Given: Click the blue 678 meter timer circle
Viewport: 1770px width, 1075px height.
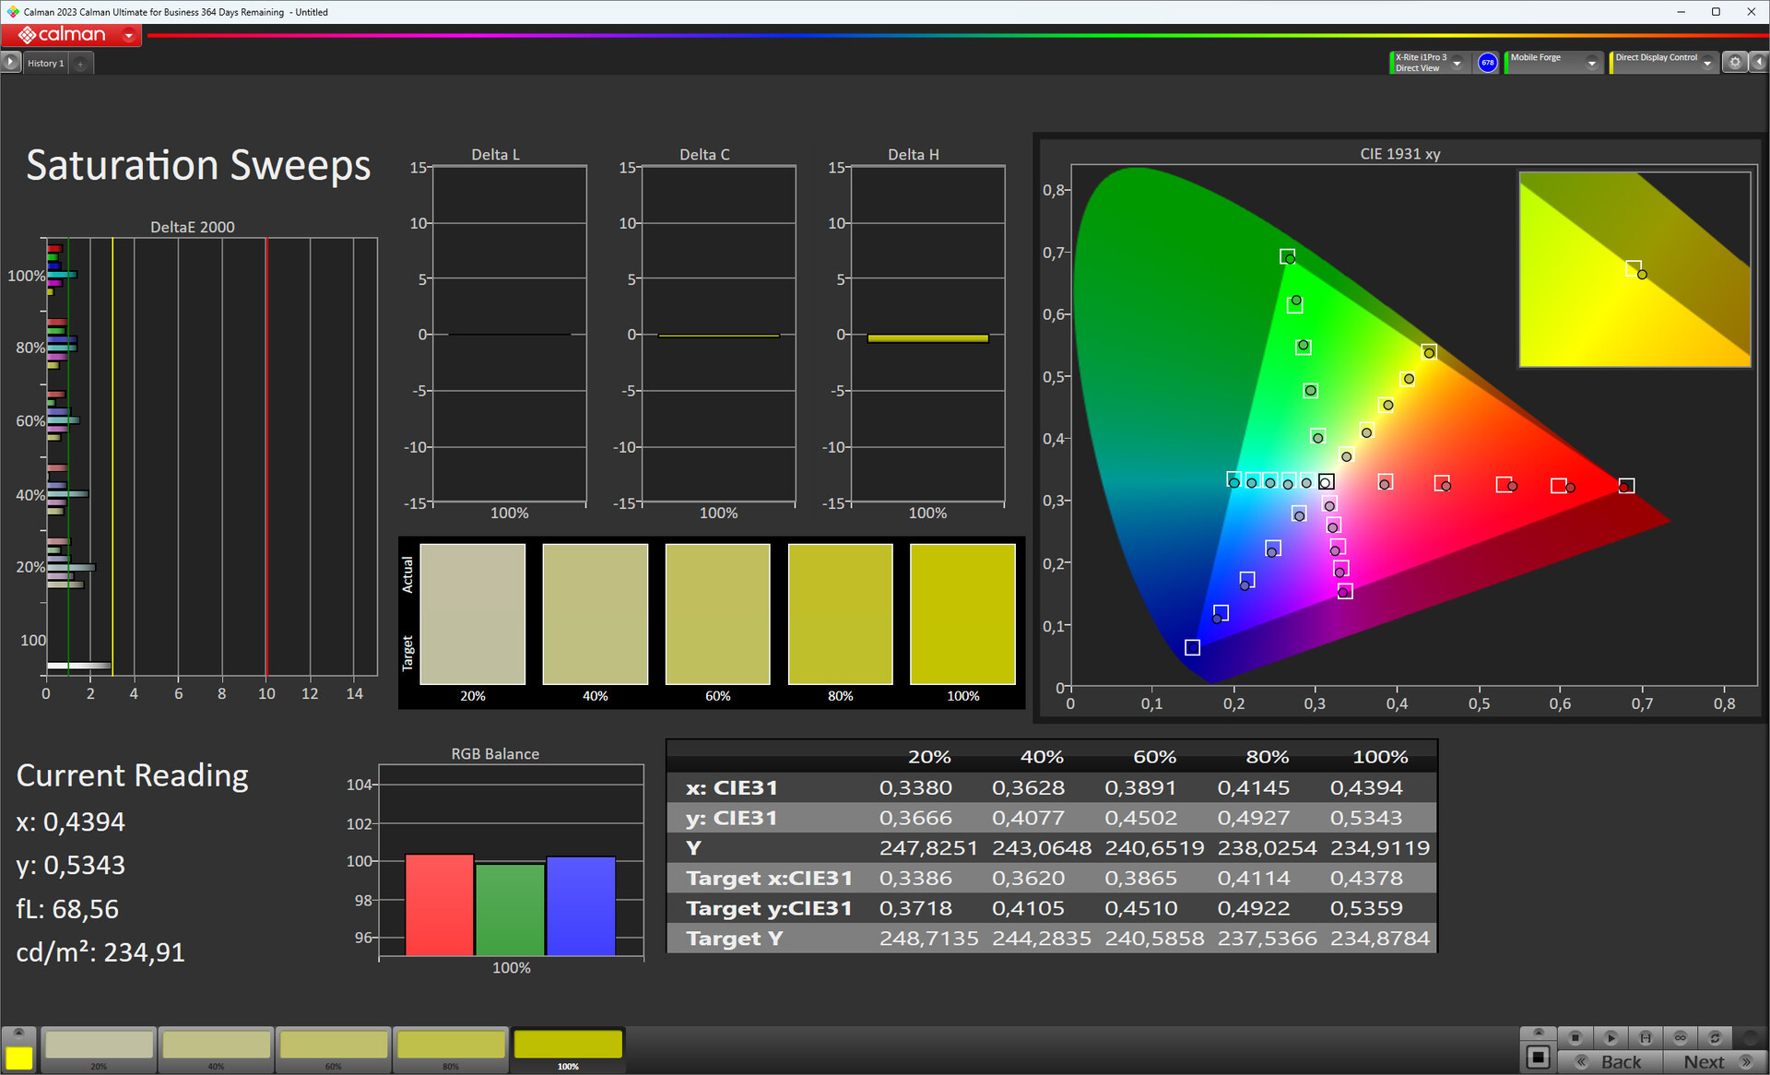Looking at the screenshot, I should [1487, 62].
